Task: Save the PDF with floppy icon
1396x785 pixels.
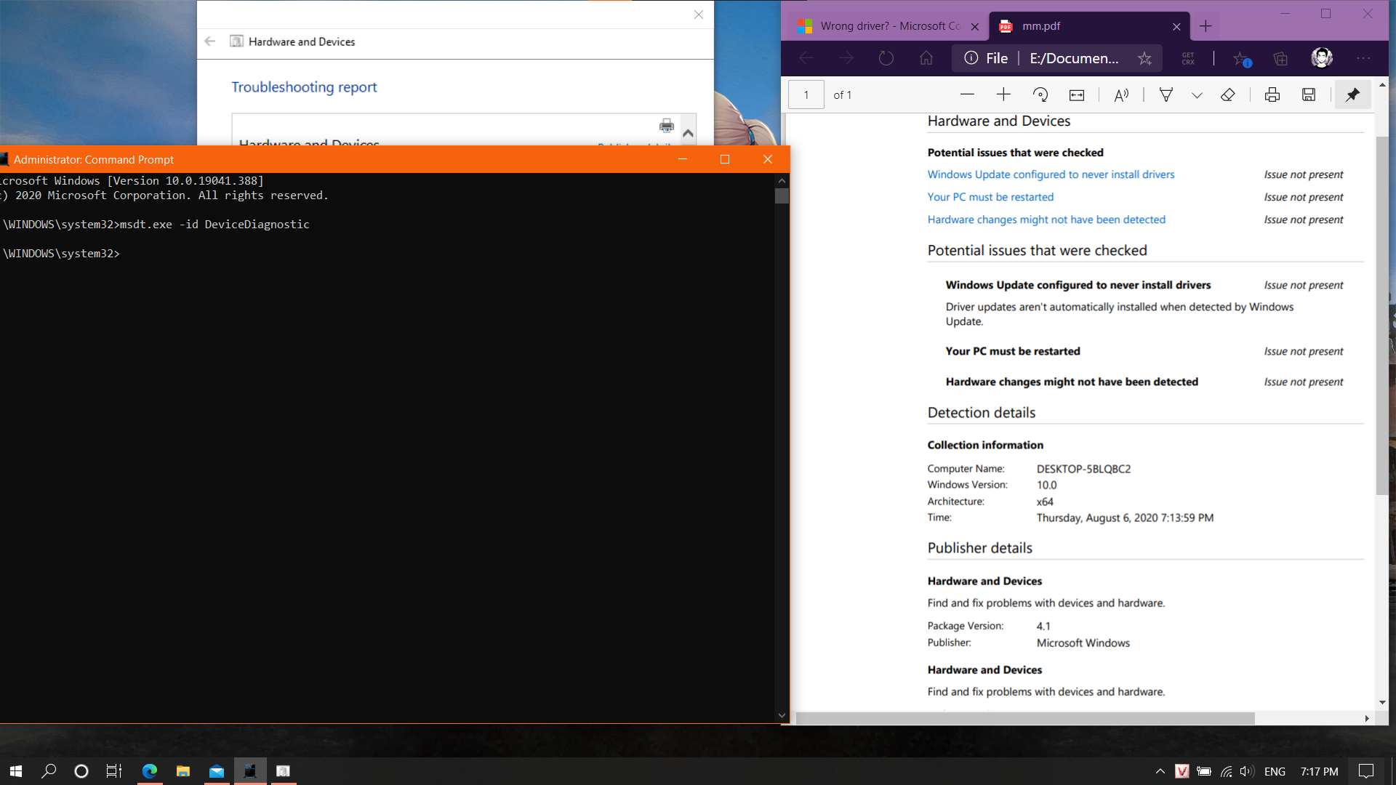Action: point(1309,95)
